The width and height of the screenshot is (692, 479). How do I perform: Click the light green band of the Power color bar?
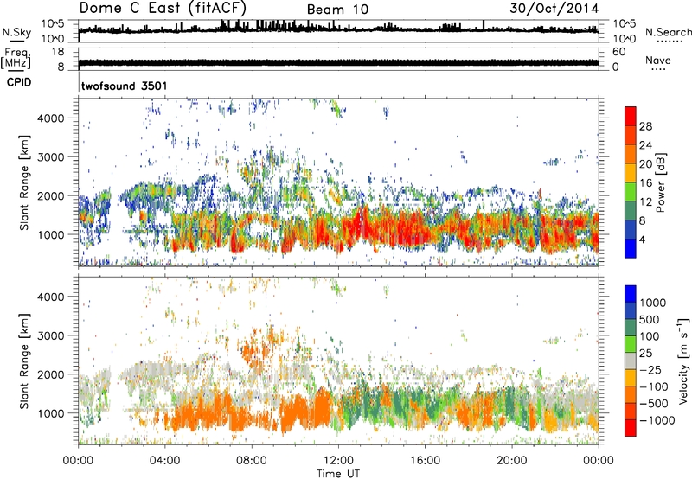(631, 192)
